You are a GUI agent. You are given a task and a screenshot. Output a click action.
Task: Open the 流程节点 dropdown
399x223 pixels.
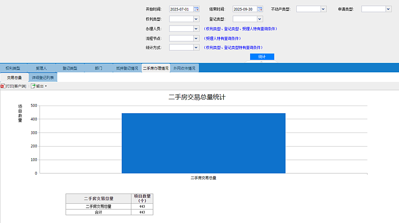(196, 38)
